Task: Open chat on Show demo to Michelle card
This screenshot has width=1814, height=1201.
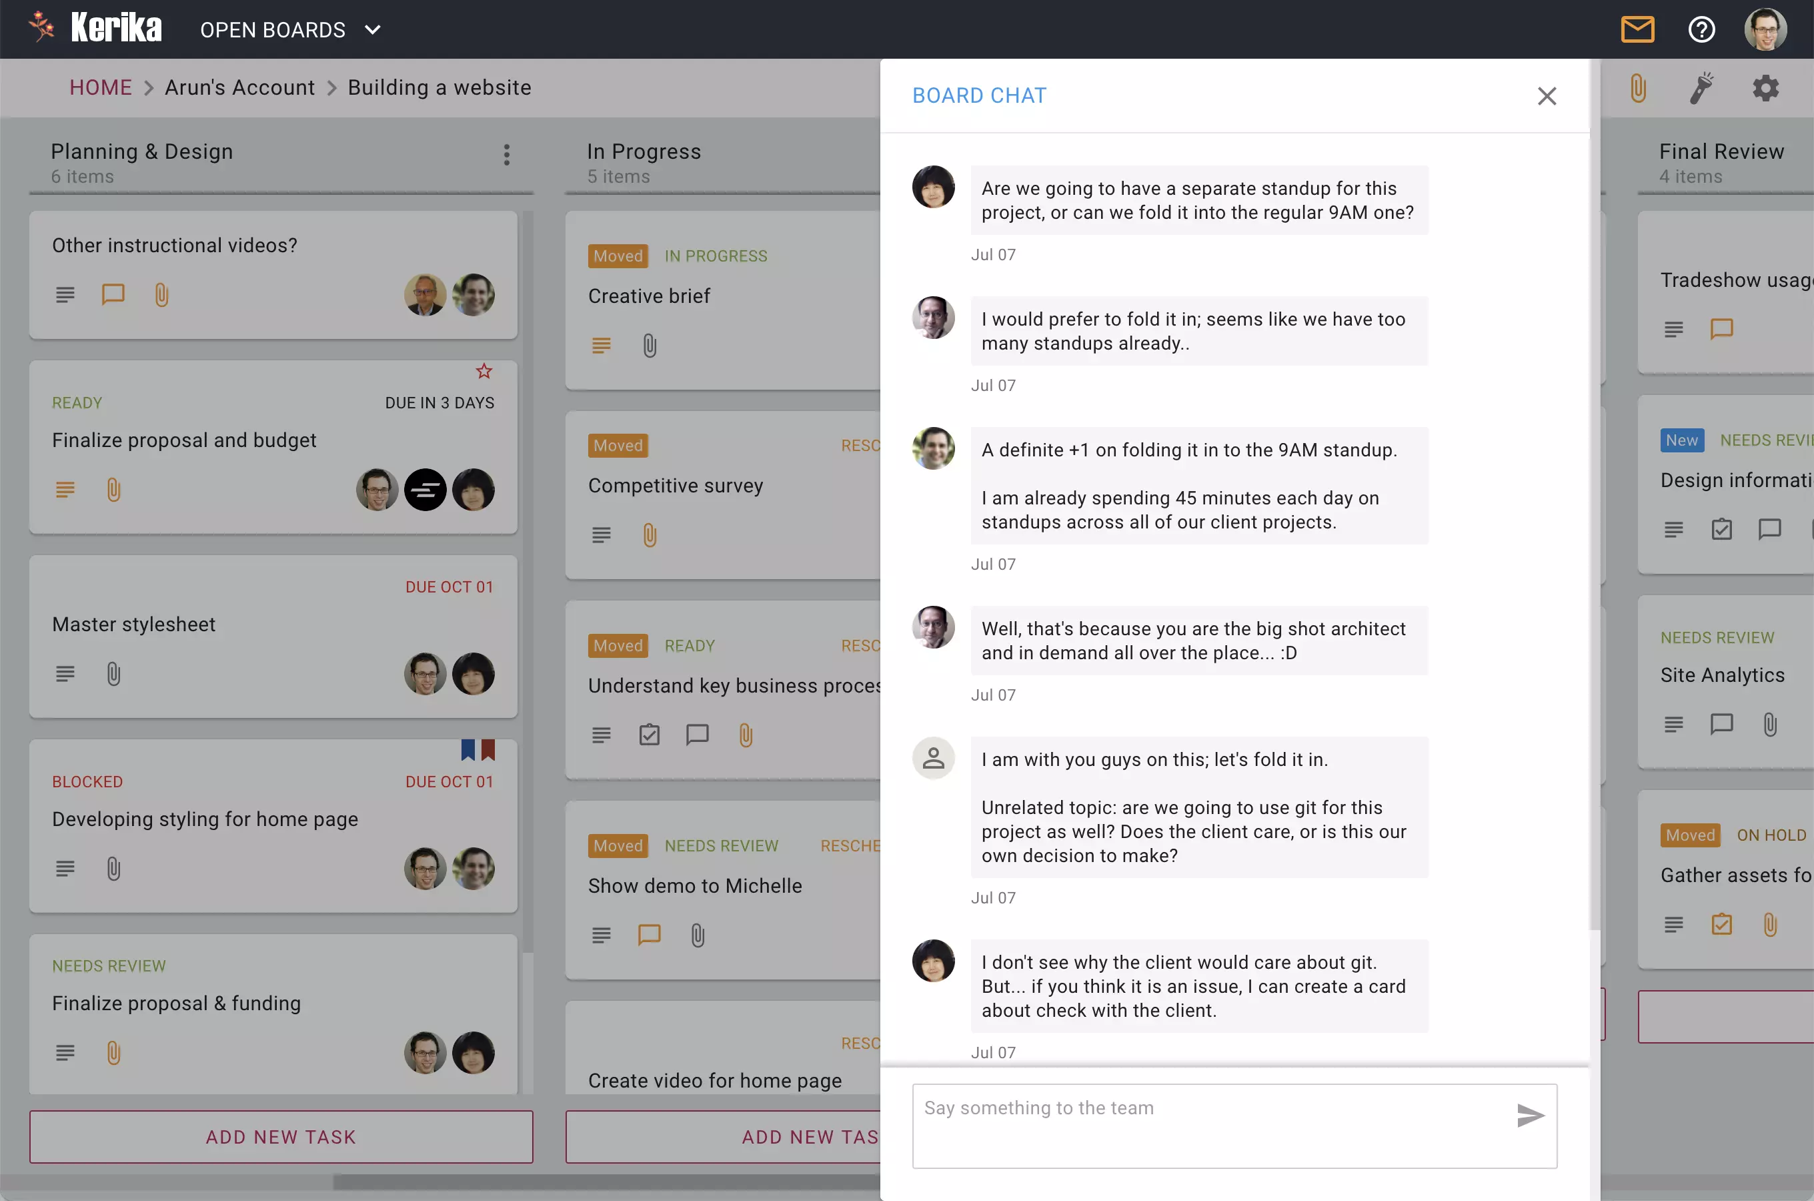Action: tap(649, 935)
